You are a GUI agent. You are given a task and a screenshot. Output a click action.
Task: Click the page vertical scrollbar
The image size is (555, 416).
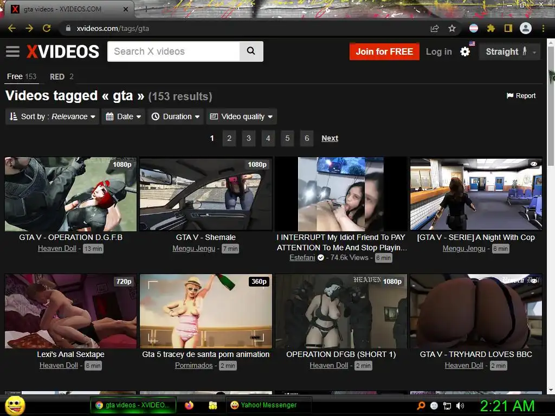[x=551, y=106]
